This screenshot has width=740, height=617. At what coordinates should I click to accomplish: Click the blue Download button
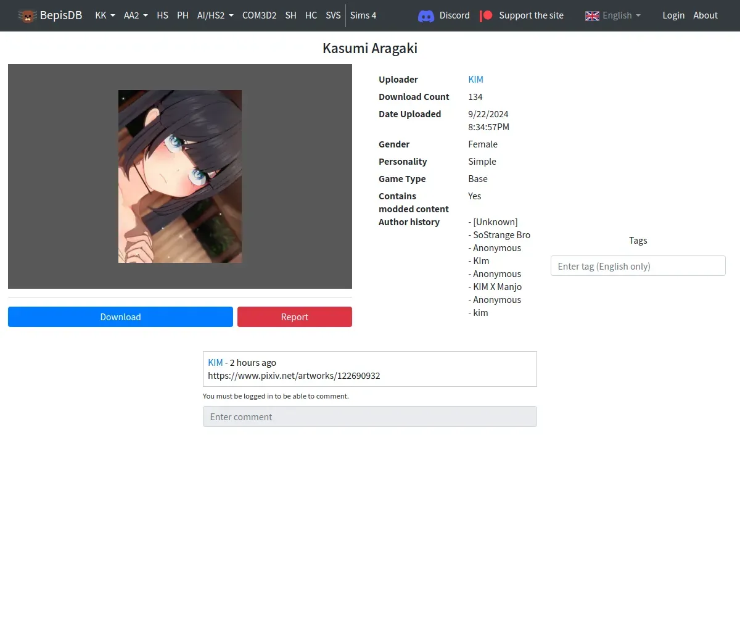coord(120,317)
